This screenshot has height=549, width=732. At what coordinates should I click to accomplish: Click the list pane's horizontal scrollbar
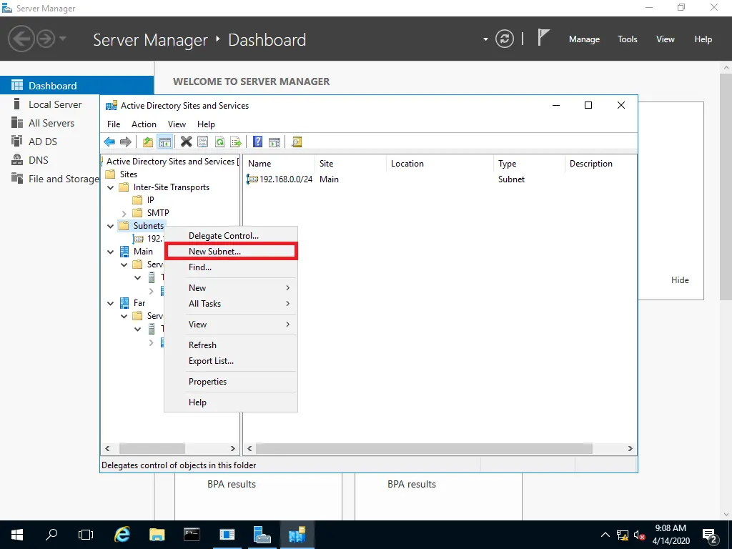click(424, 449)
